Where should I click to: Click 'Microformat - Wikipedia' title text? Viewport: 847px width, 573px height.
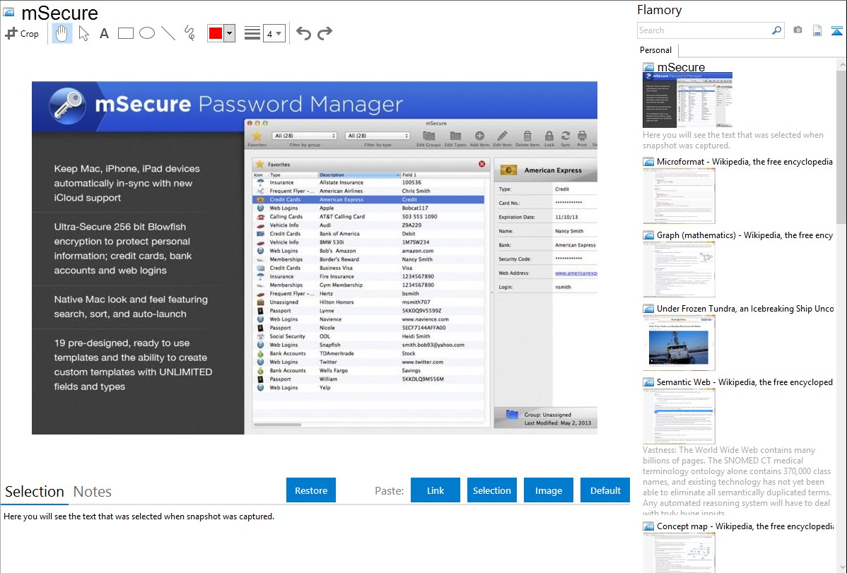(x=744, y=162)
